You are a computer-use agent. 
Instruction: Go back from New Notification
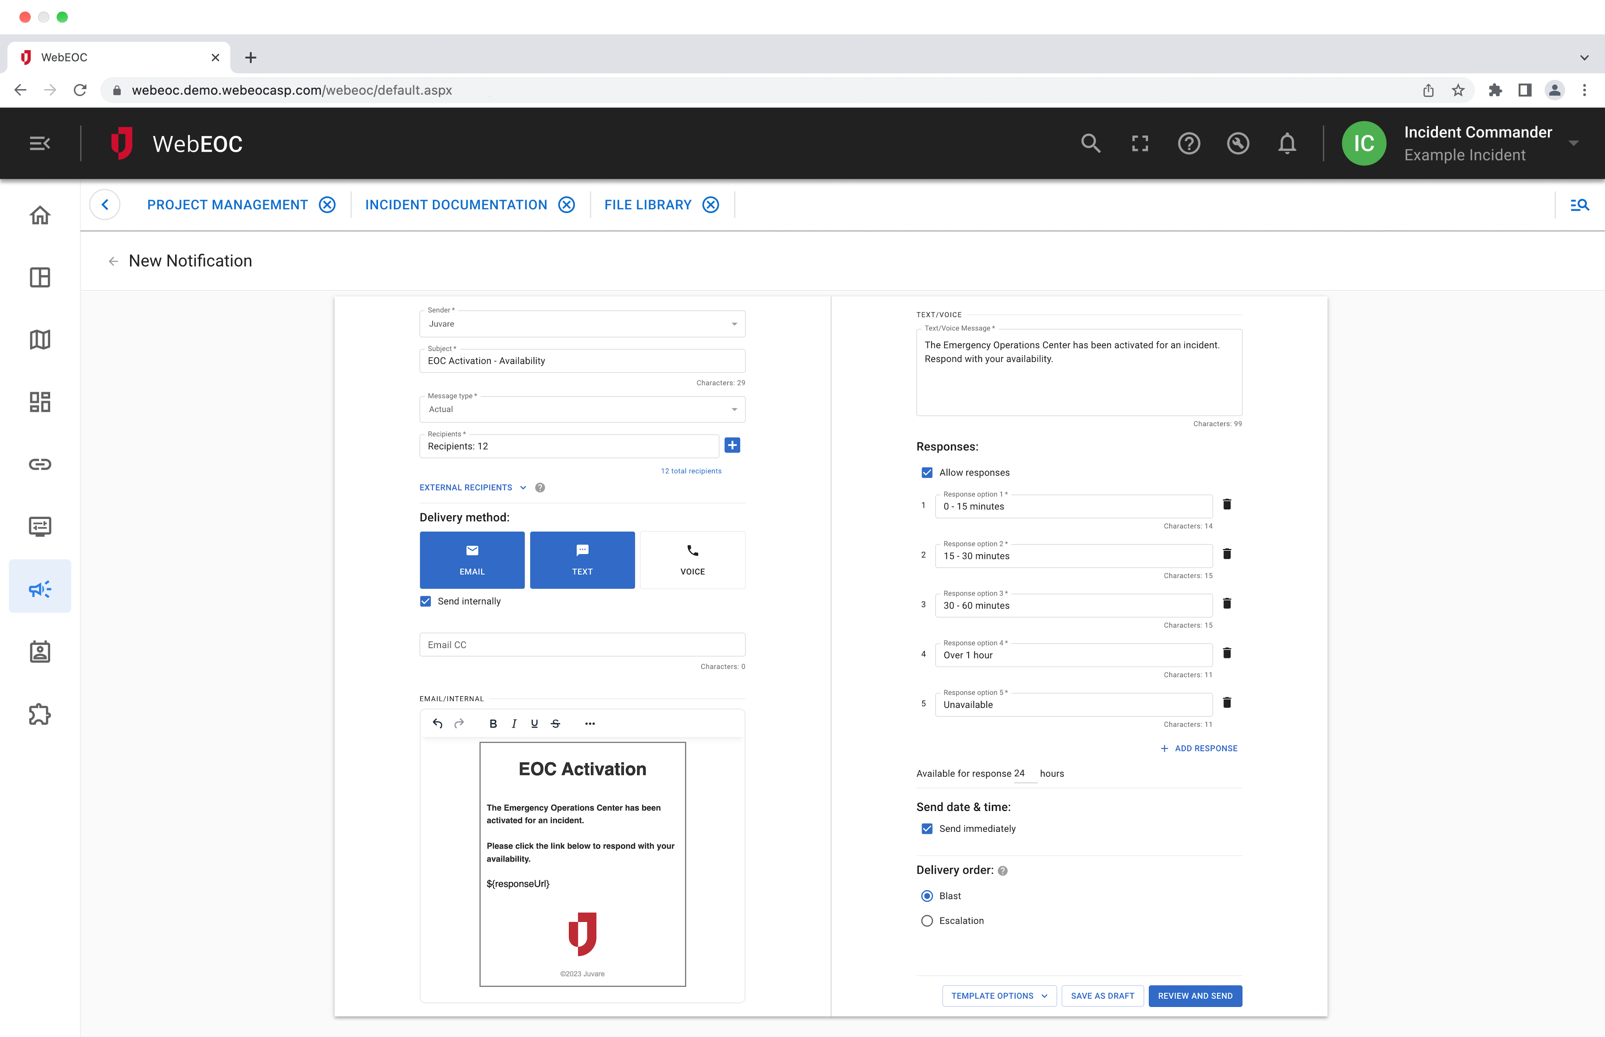113,261
